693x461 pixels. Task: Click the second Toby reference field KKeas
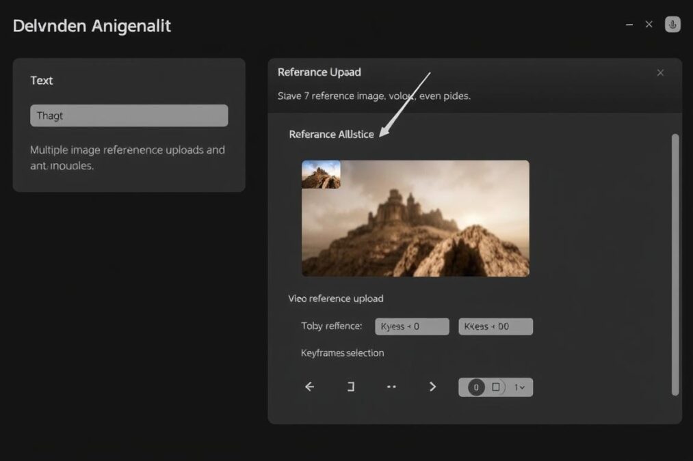(x=495, y=326)
